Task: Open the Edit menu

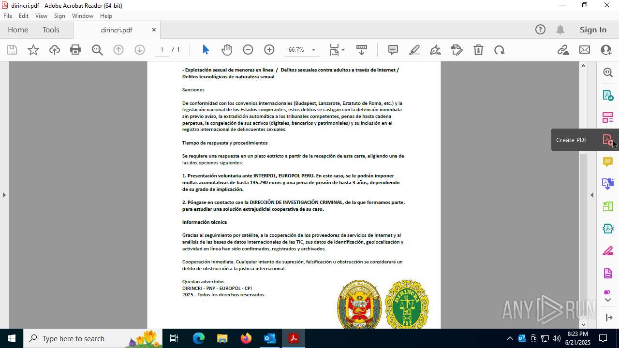Action: click(24, 16)
